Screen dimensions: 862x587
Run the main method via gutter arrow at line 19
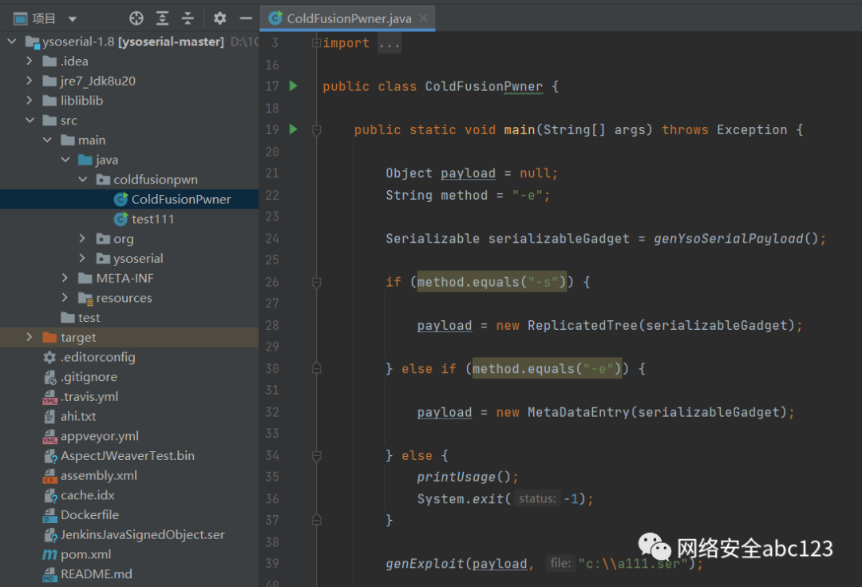[294, 129]
